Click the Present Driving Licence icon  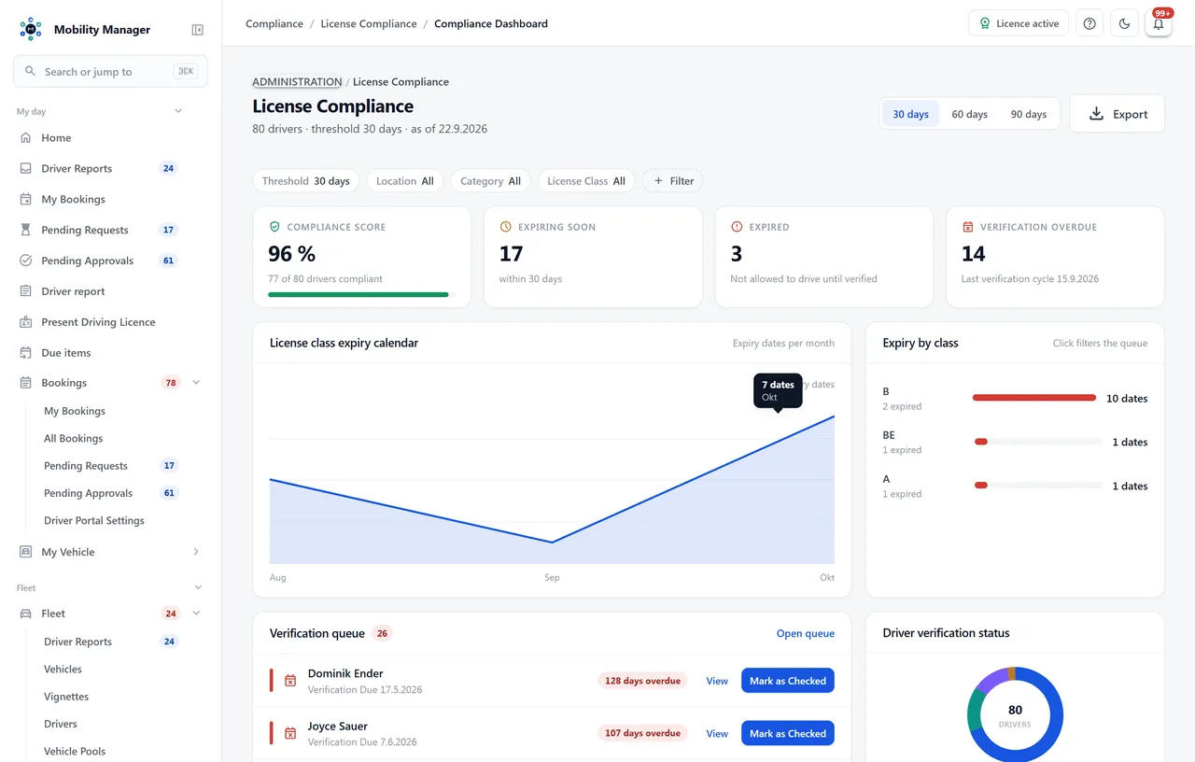[25, 322]
